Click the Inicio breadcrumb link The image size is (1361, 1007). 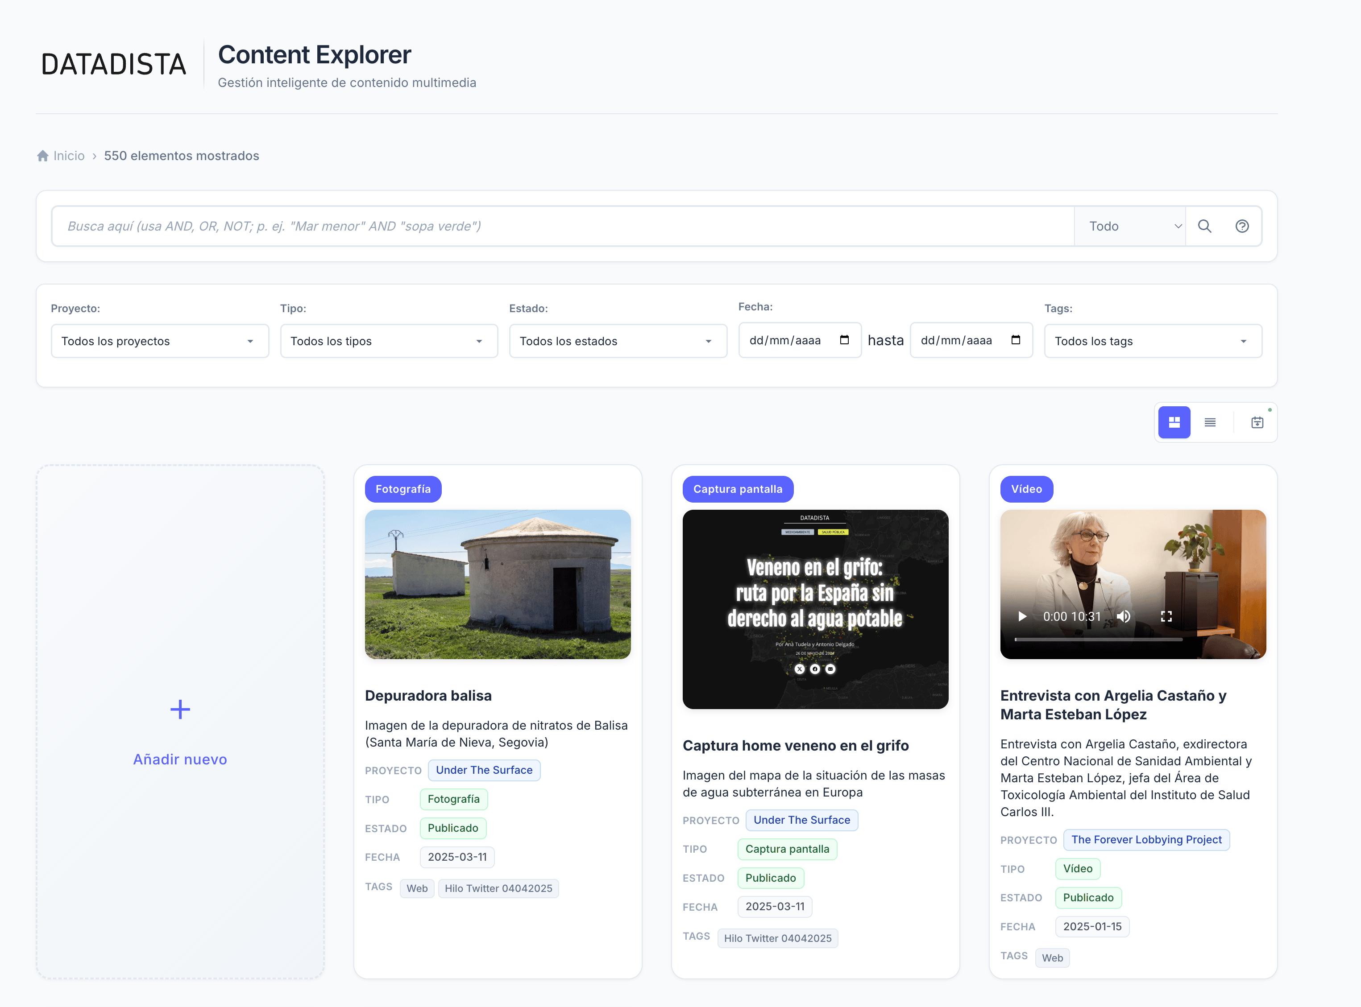(69, 156)
